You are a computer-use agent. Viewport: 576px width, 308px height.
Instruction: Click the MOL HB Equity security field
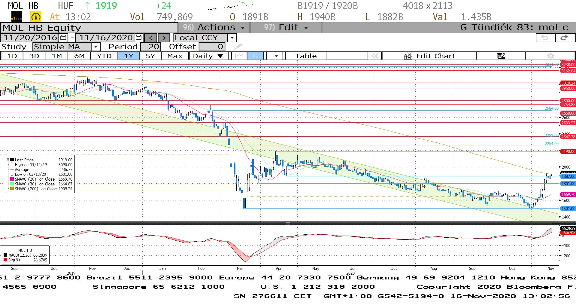[89, 28]
